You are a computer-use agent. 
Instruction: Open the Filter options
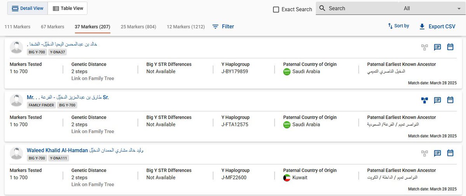(x=223, y=26)
